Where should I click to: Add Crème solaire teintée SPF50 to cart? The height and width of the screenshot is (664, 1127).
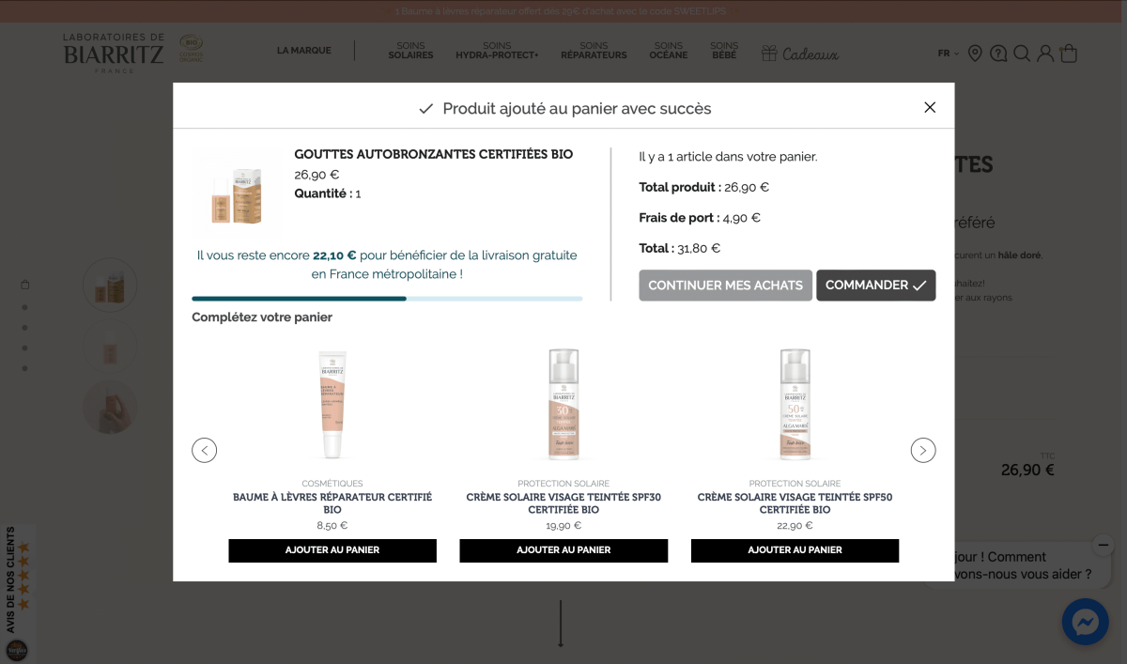(795, 550)
